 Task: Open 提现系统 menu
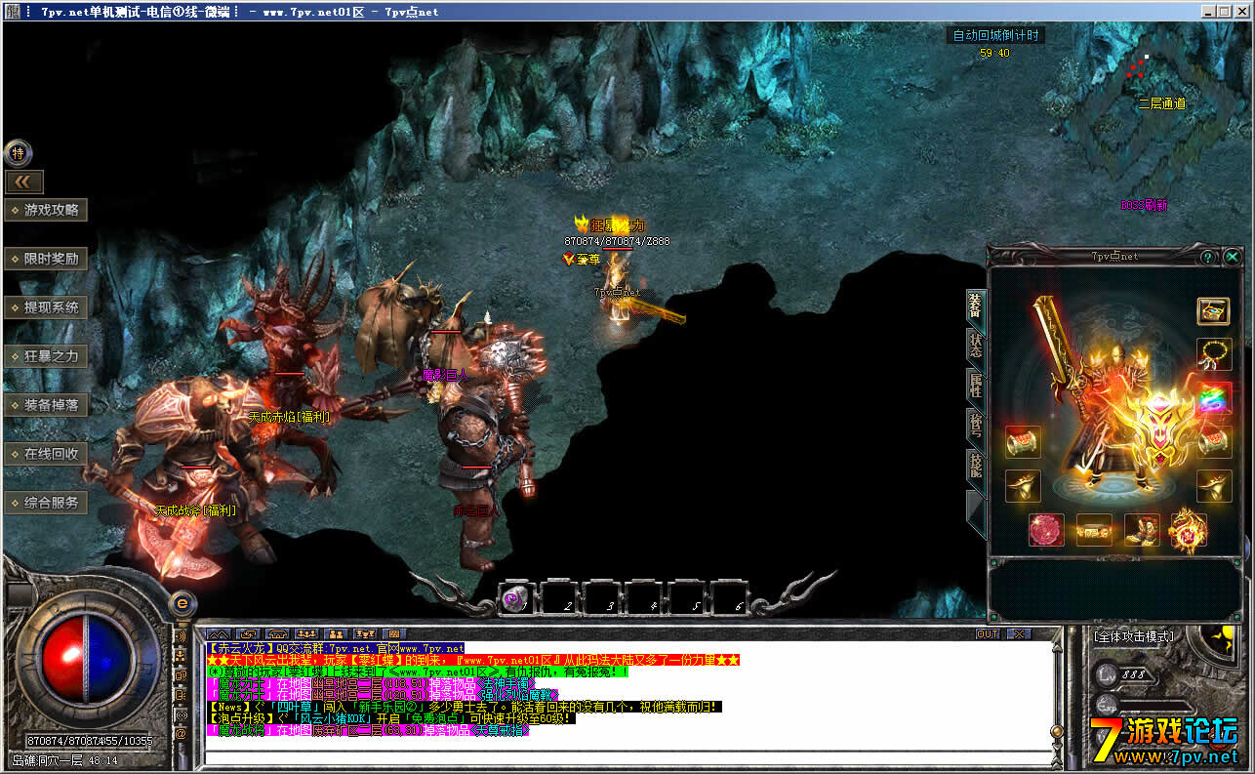point(47,307)
